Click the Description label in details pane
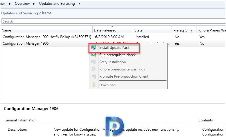The width and height of the screenshot is (226, 137). point(17,130)
